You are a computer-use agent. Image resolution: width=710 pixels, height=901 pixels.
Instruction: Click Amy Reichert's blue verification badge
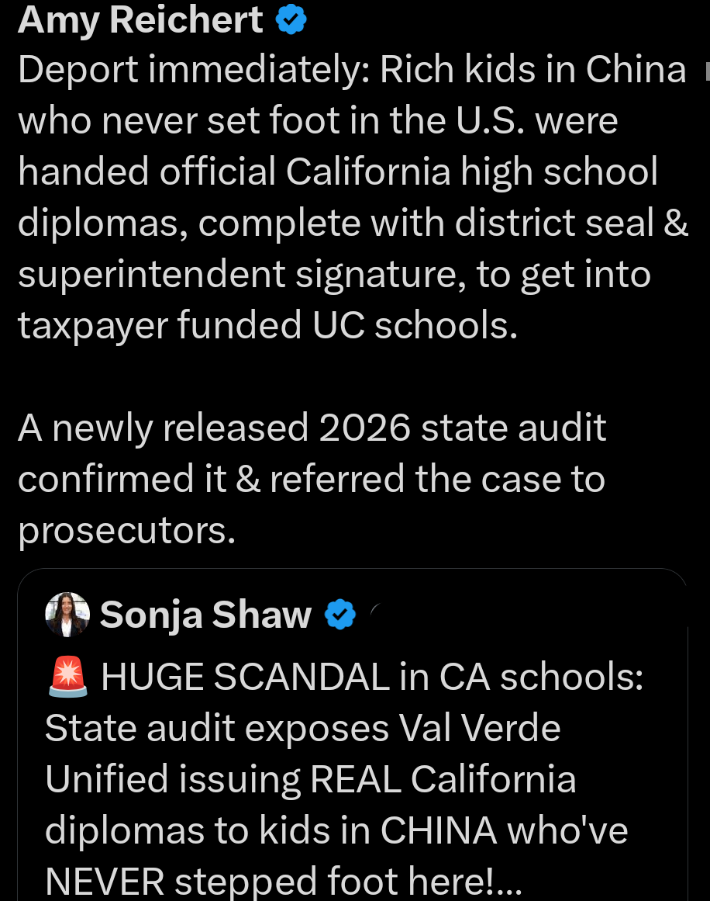(290, 19)
